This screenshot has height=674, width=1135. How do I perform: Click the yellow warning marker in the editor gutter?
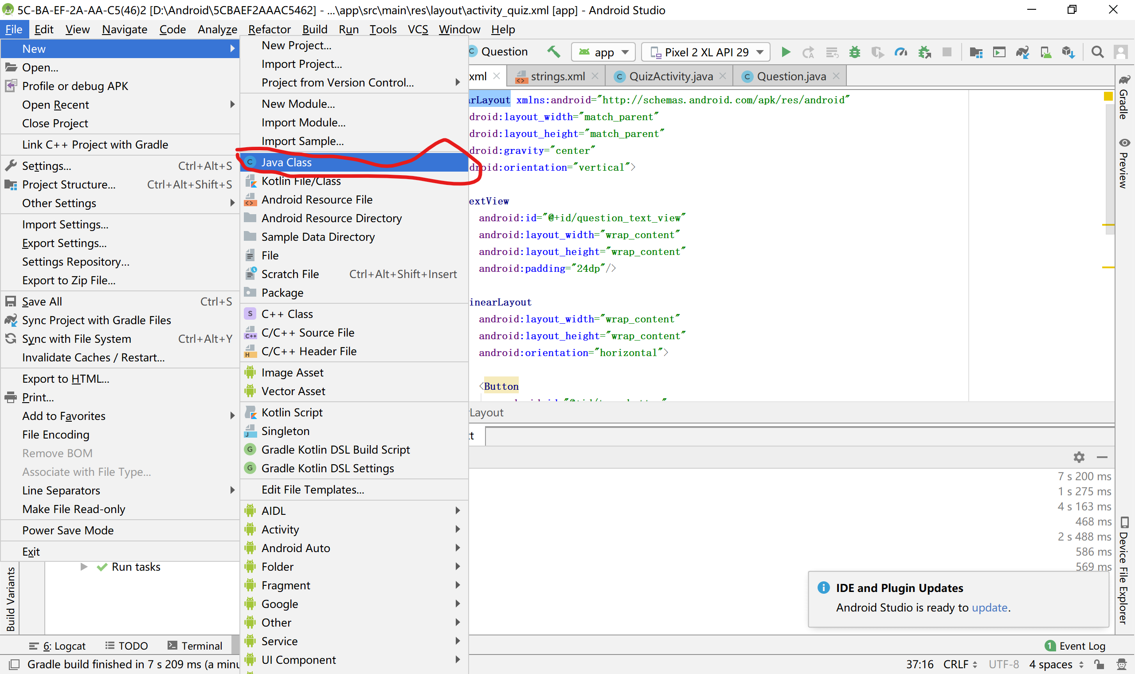pos(1108,96)
